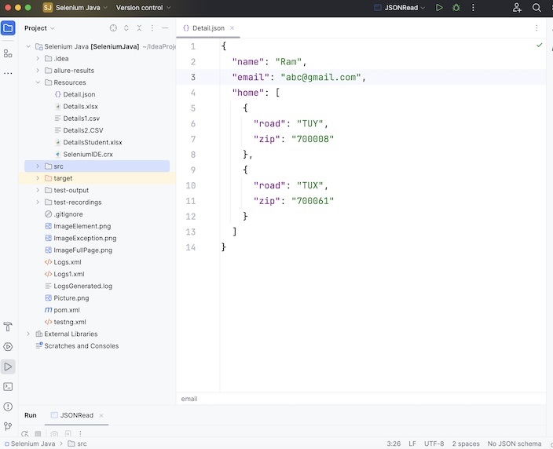Expand the src folder in project tree

(x=37, y=166)
